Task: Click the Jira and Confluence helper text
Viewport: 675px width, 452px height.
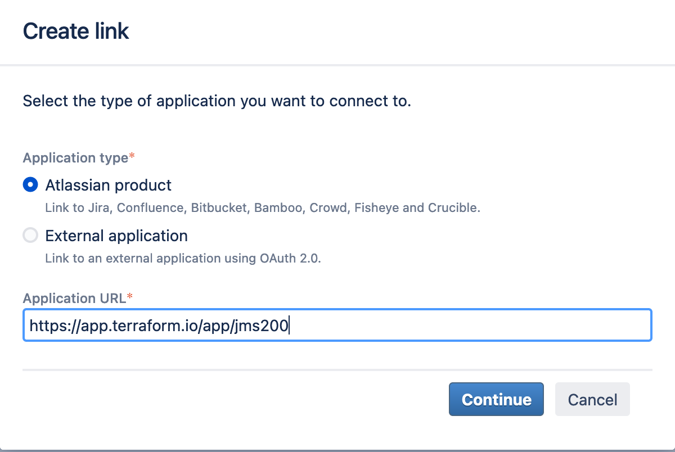Action: click(x=263, y=207)
